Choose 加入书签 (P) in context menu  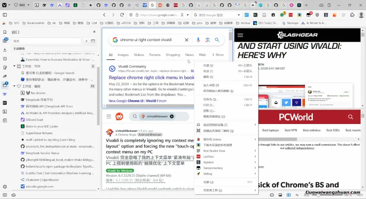(227, 85)
